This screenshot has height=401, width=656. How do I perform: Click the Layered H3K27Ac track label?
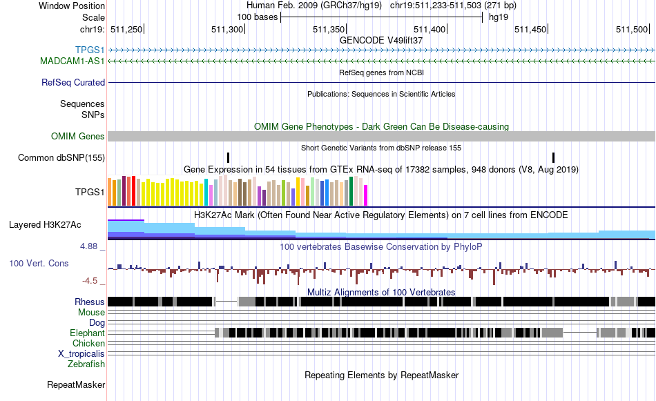pos(45,225)
